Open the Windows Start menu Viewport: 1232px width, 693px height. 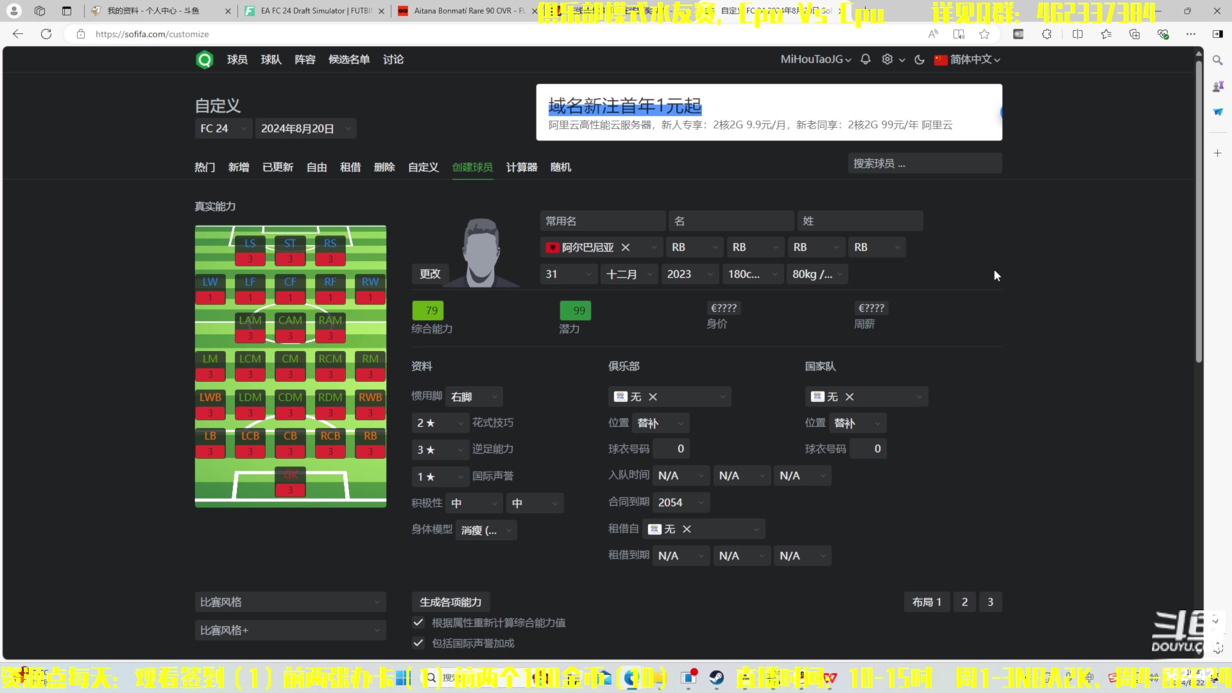tap(403, 678)
